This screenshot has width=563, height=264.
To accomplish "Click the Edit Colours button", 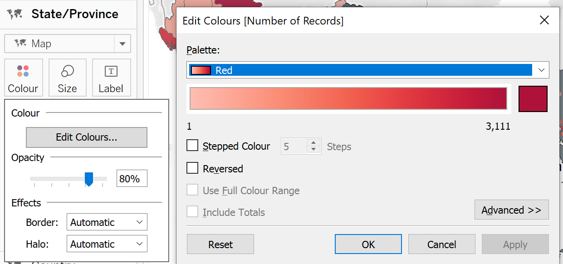I will pyautogui.click(x=87, y=137).
